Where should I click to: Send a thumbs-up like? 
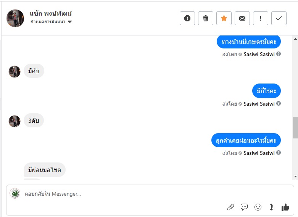(285, 207)
